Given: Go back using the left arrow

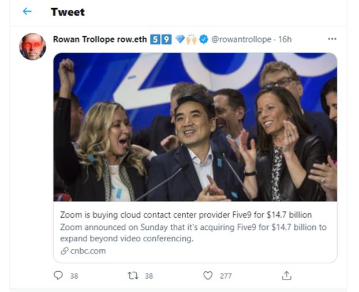Looking at the screenshot, I should pyautogui.click(x=27, y=12).
